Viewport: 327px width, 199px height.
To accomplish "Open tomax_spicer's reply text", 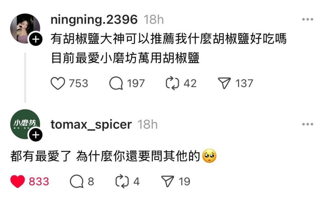I will click(x=114, y=156).
